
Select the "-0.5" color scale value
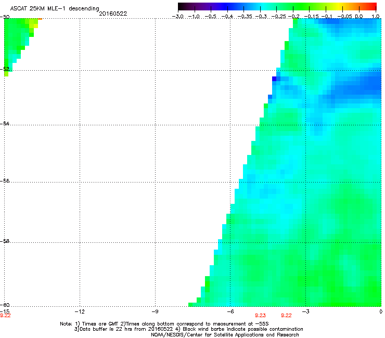[210, 17]
